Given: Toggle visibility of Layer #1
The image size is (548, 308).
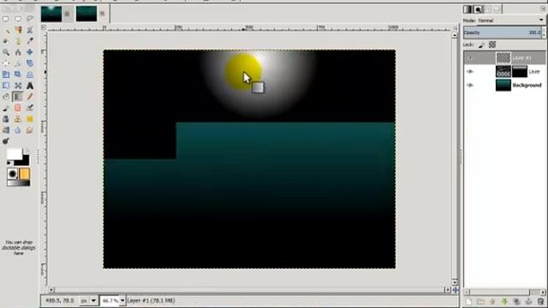Looking at the screenshot, I should [x=470, y=58].
